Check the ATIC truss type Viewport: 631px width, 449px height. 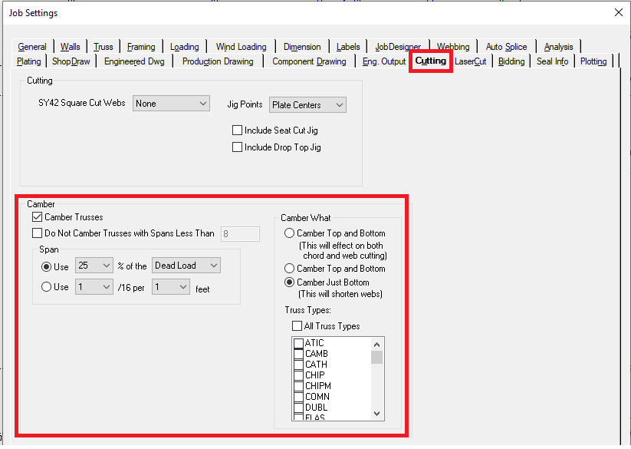(x=299, y=343)
